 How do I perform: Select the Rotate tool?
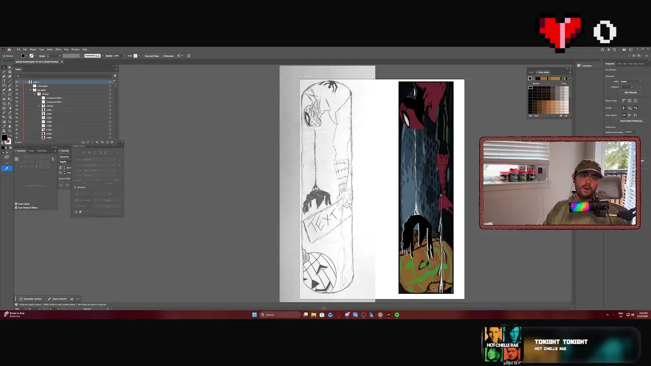[4, 95]
